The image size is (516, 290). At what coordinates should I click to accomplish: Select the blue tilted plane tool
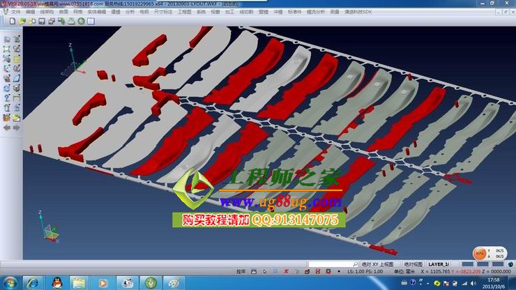coord(17,78)
